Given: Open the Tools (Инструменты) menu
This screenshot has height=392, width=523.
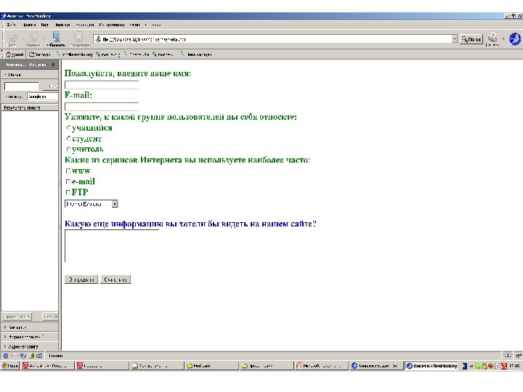Looking at the screenshot, I should (x=112, y=25).
